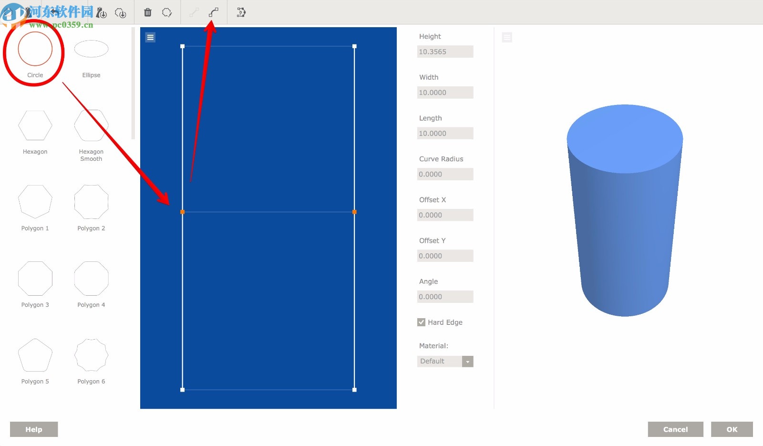Image resolution: width=763 pixels, height=446 pixels.
Task: Pick the Polygon 3 shape
Action: coord(35,279)
